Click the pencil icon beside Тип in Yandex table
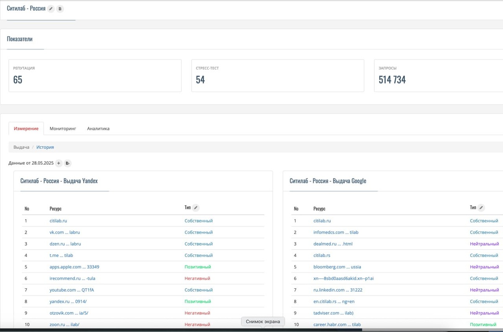 [196, 207]
